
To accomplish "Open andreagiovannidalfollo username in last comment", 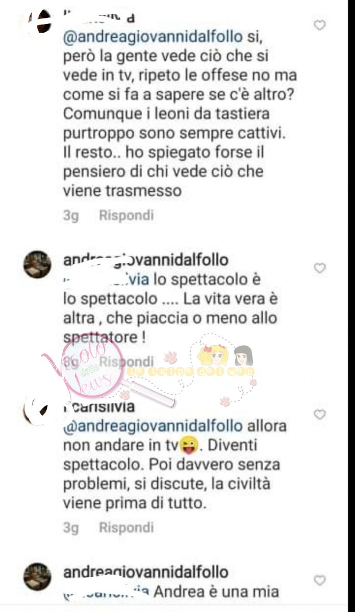I will pyautogui.click(x=145, y=572).
